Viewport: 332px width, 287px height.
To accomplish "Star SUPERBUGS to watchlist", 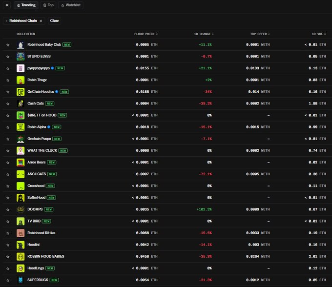I will click(x=8, y=280).
